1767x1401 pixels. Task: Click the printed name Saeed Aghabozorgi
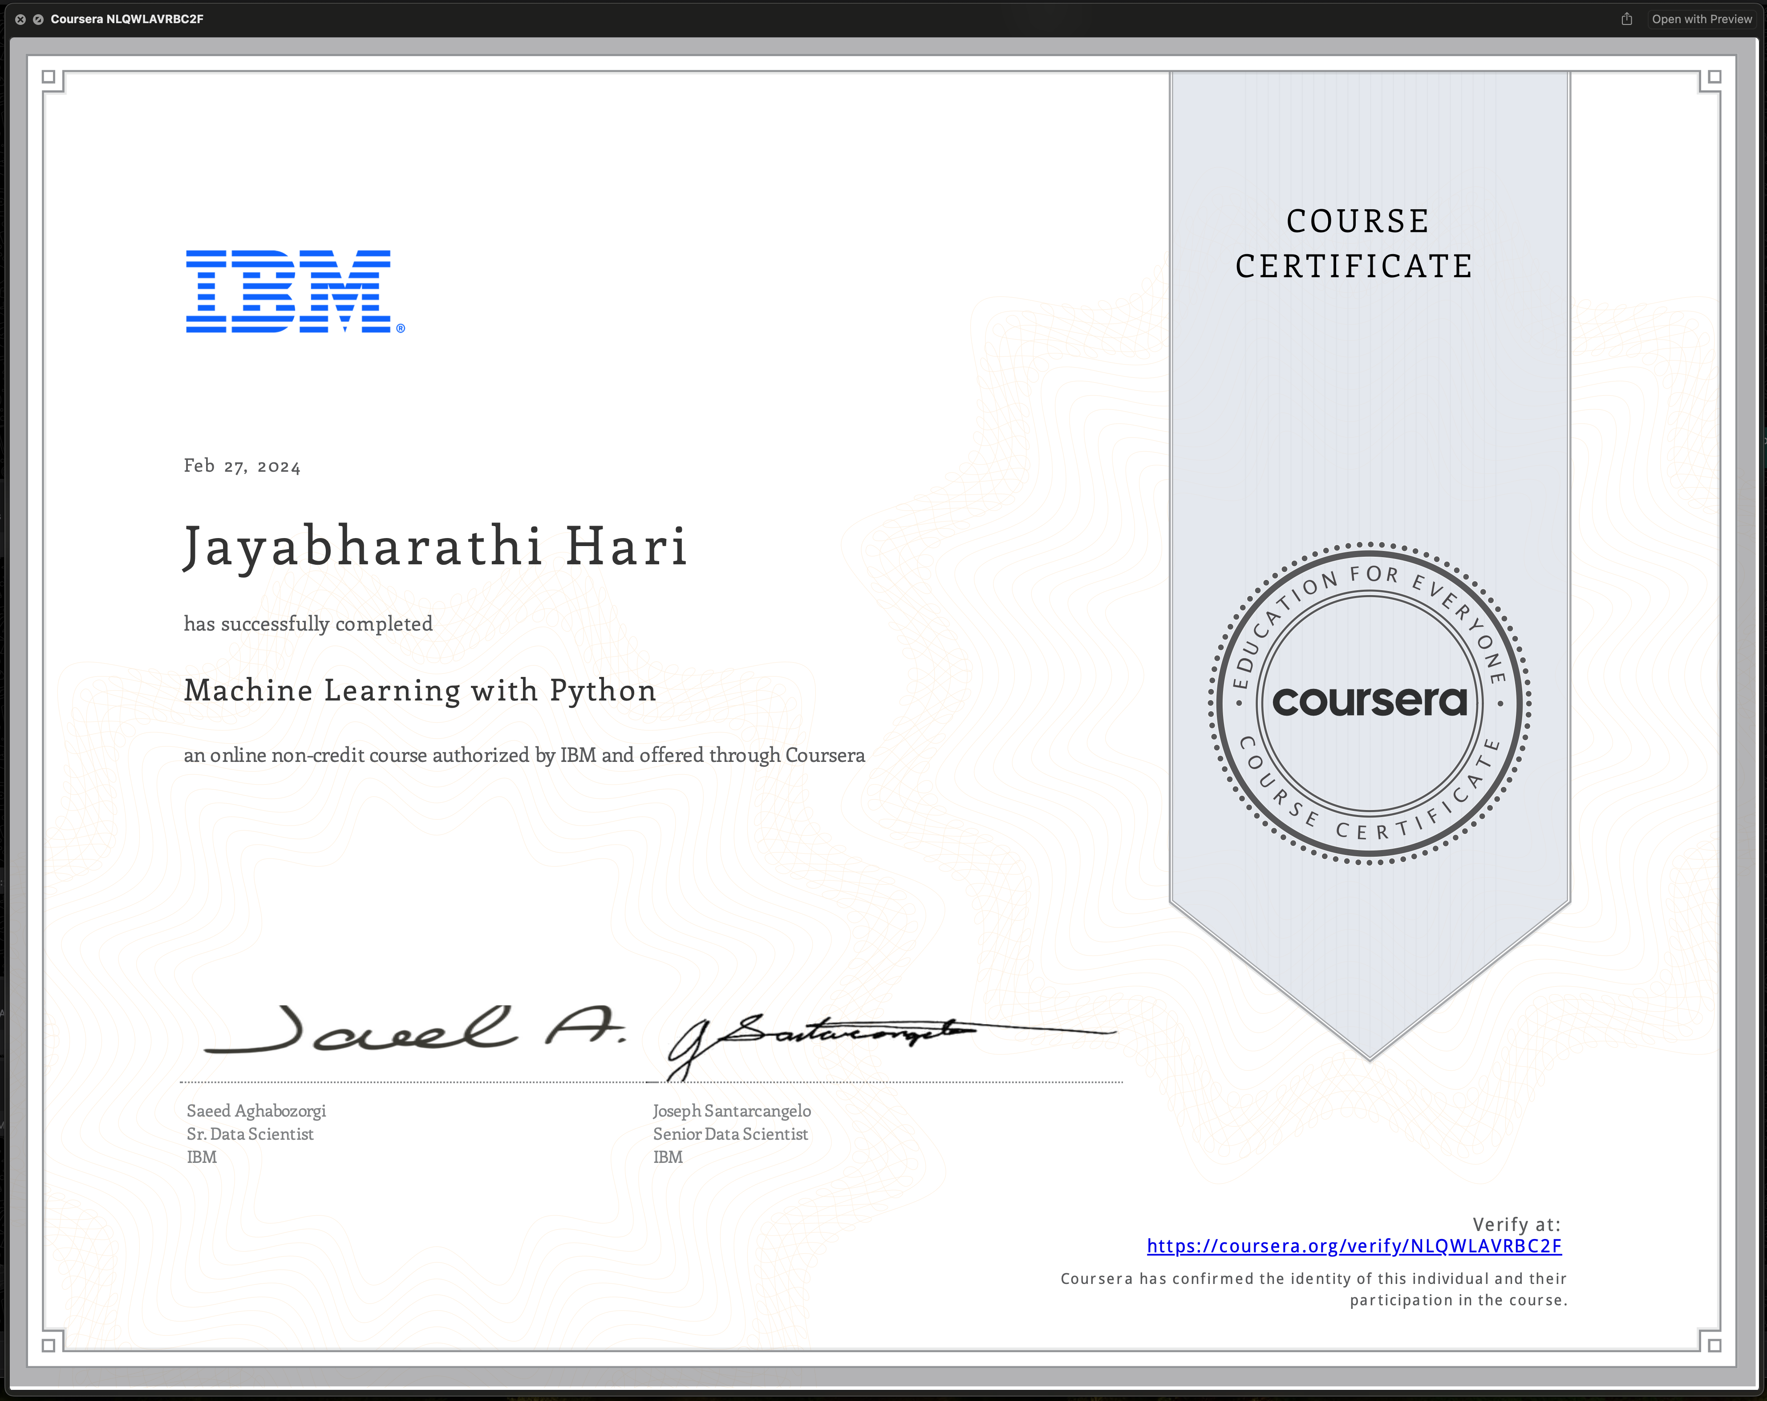coord(256,1111)
